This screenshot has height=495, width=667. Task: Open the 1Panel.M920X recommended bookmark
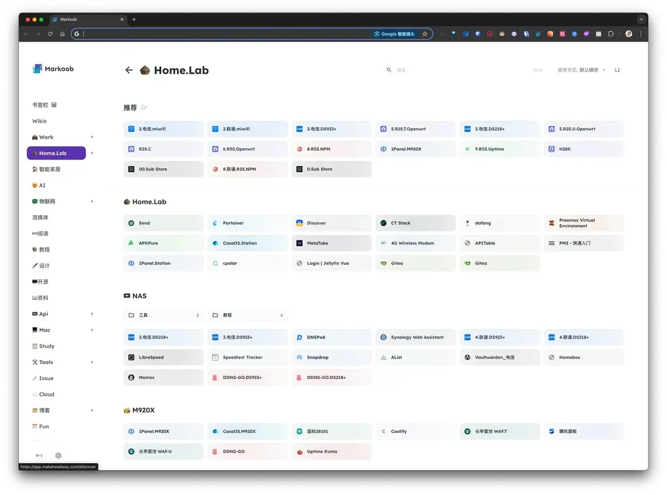pos(416,149)
